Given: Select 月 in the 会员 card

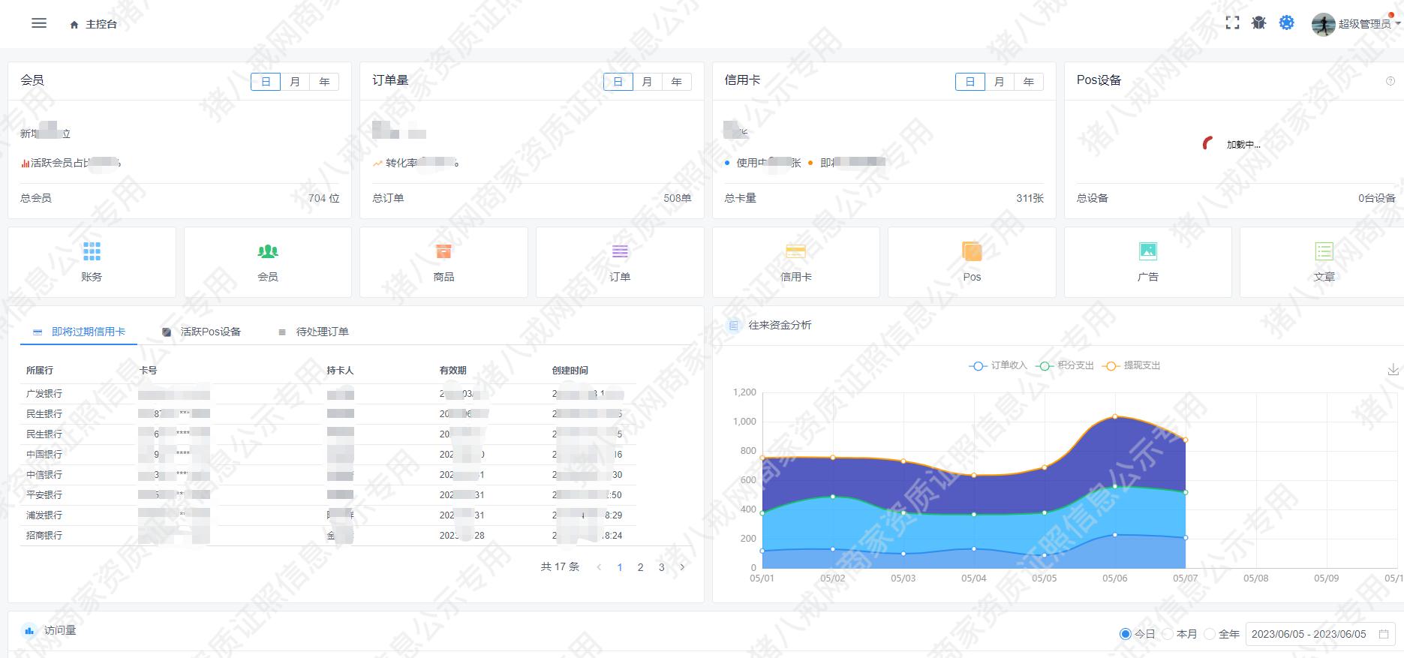Looking at the screenshot, I should tap(295, 82).
